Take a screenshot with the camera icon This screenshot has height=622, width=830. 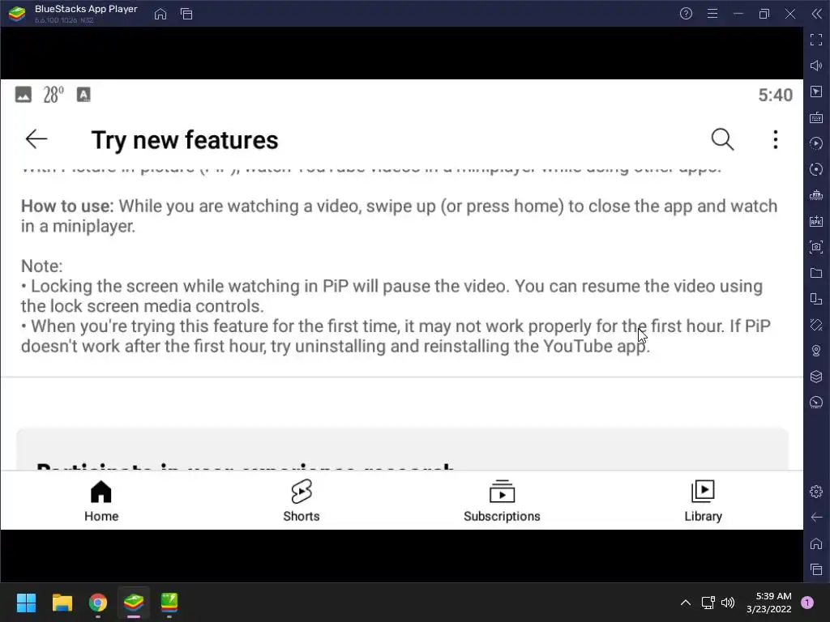coord(816,247)
